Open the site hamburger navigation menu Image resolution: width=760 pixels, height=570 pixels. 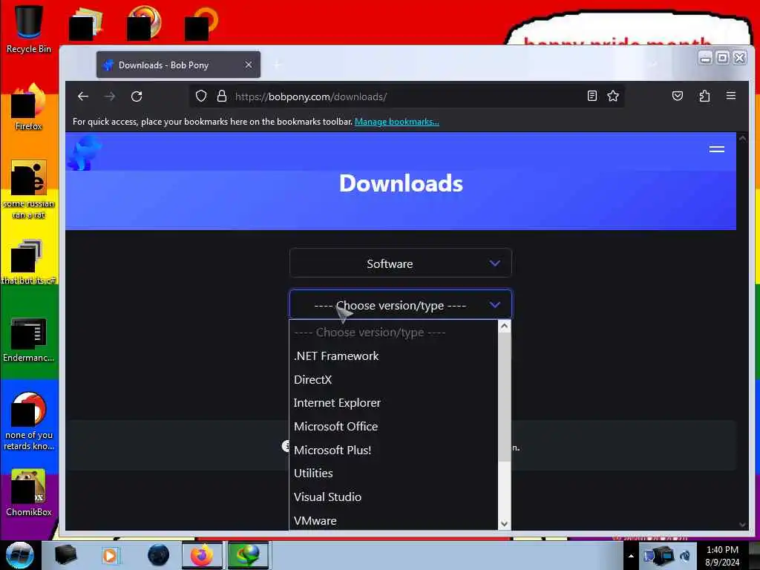pyautogui.click(x=717, y=149)
